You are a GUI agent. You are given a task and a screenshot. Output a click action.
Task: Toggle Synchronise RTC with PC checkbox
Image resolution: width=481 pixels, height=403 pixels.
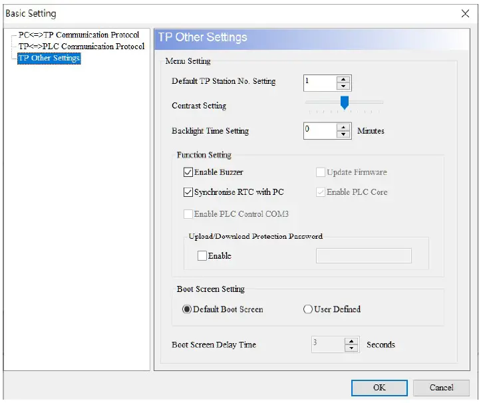[188, 192]
